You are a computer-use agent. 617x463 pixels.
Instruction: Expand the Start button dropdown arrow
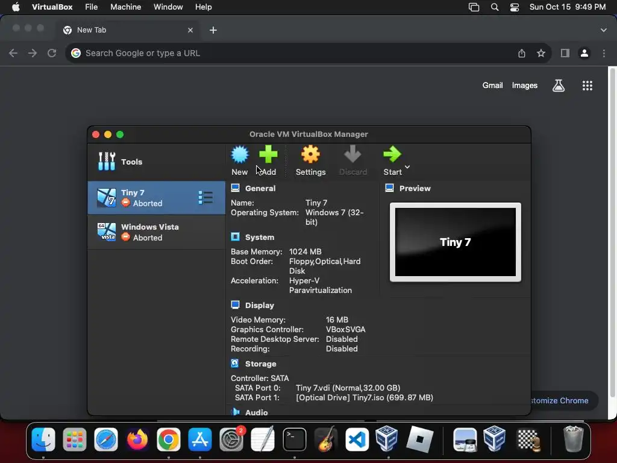407,167
